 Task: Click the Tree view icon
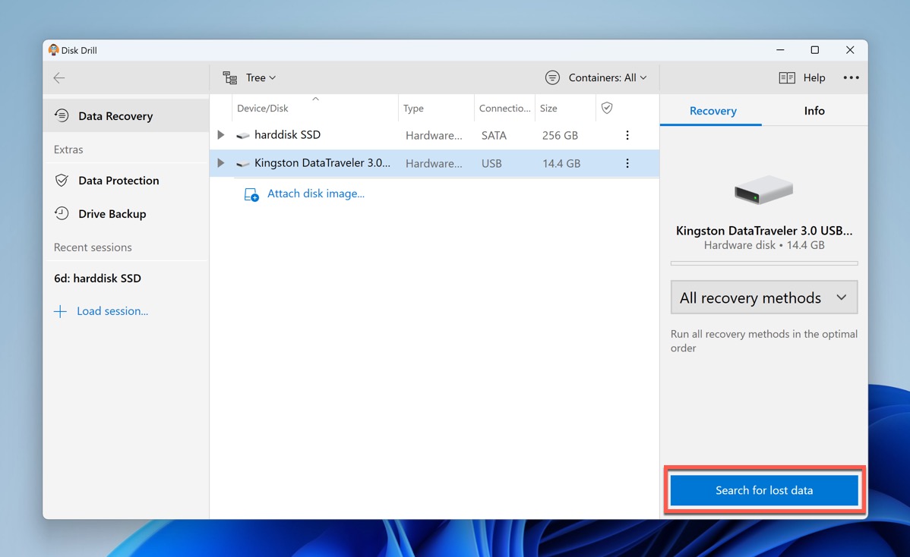pos(230,77)
